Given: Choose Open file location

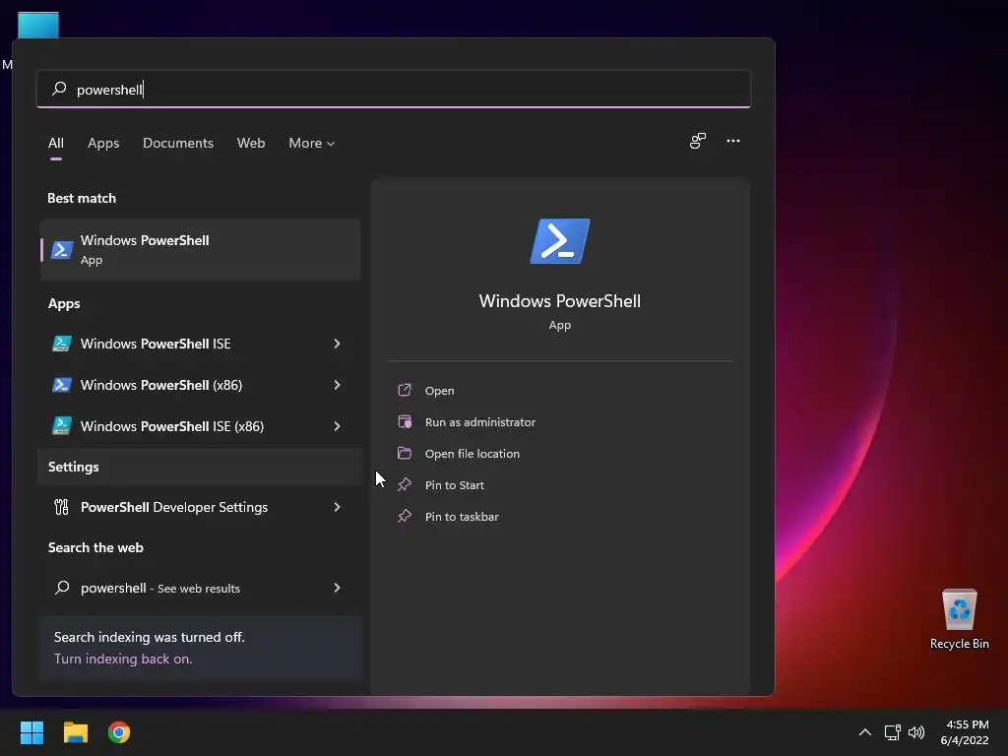Looking at the screenshot, I should [x=472, y=454].
